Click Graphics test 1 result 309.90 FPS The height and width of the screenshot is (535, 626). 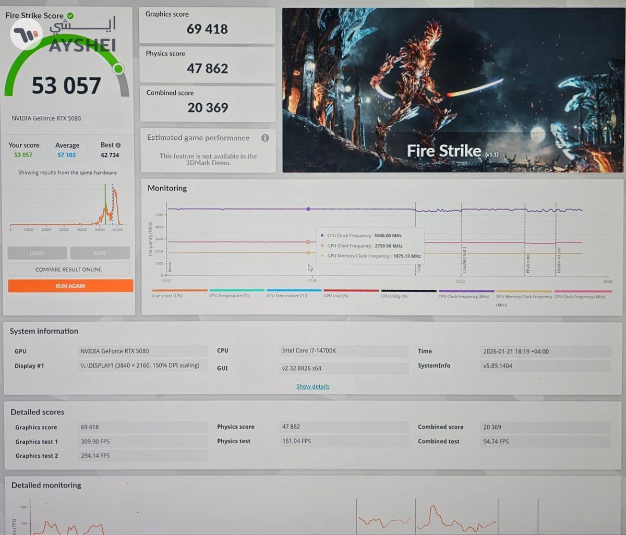pos(142,441)
